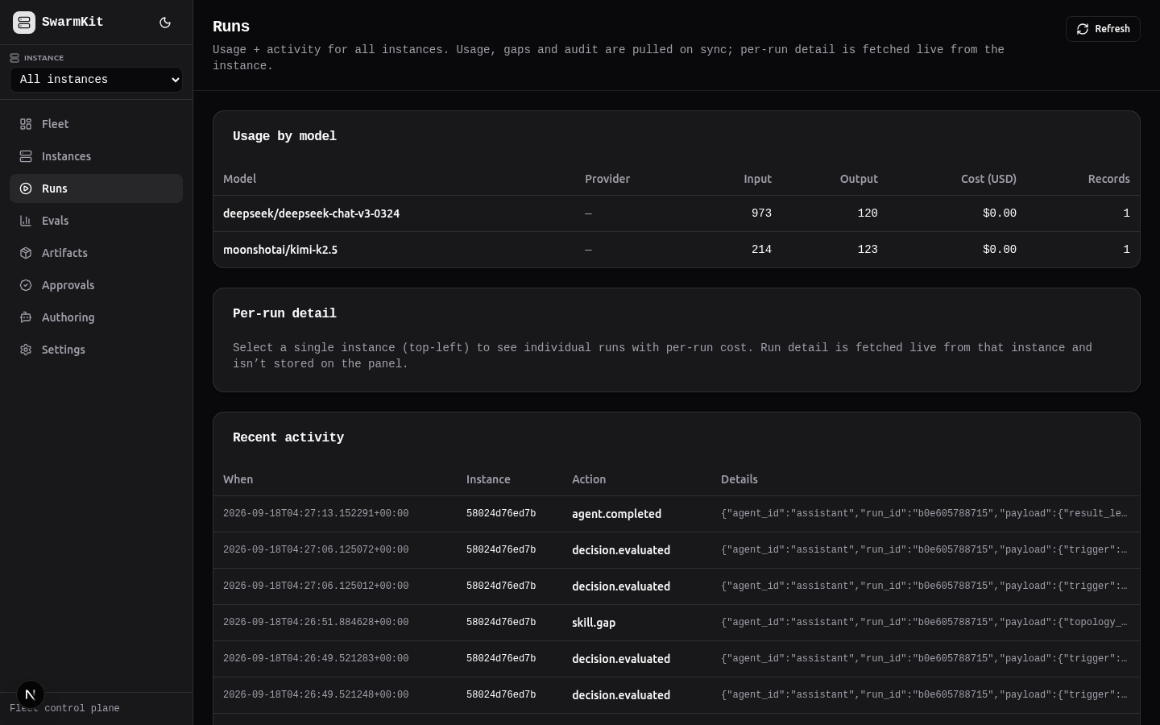Viewport: 1160px width, 725px height.
Task: Open Settings in the sidebar
Action: point(96,350)
